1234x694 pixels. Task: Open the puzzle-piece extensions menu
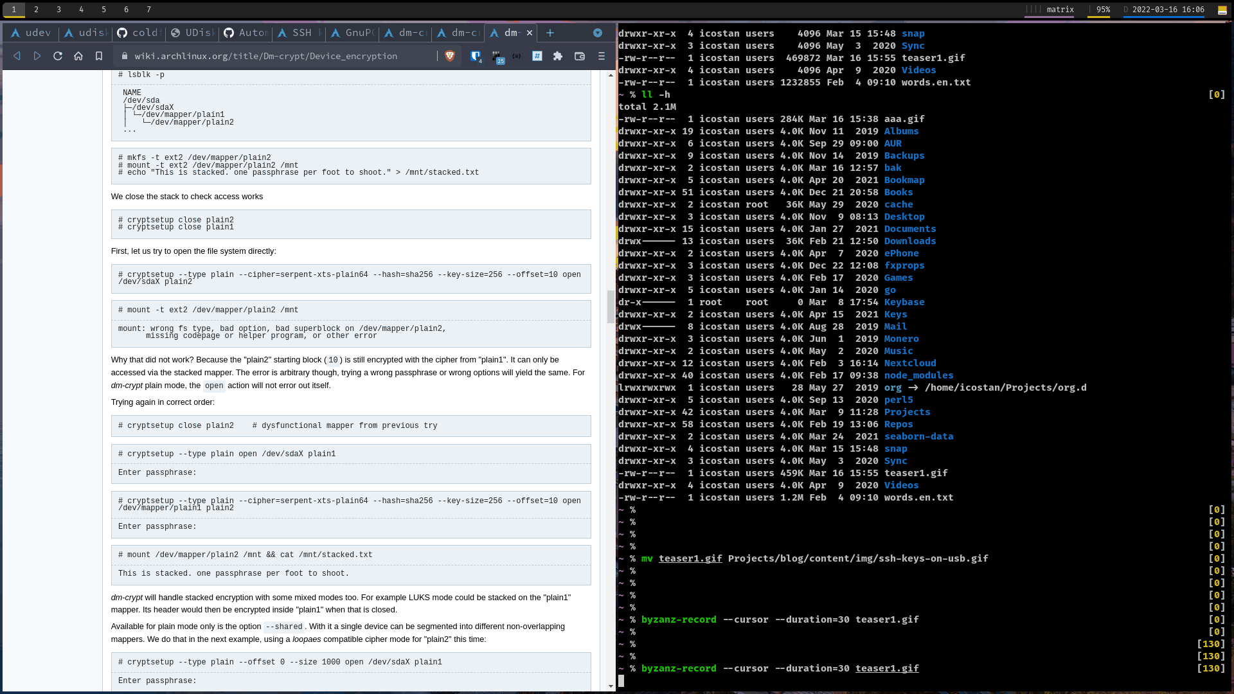pyautogui.click(x=558, y=56)
